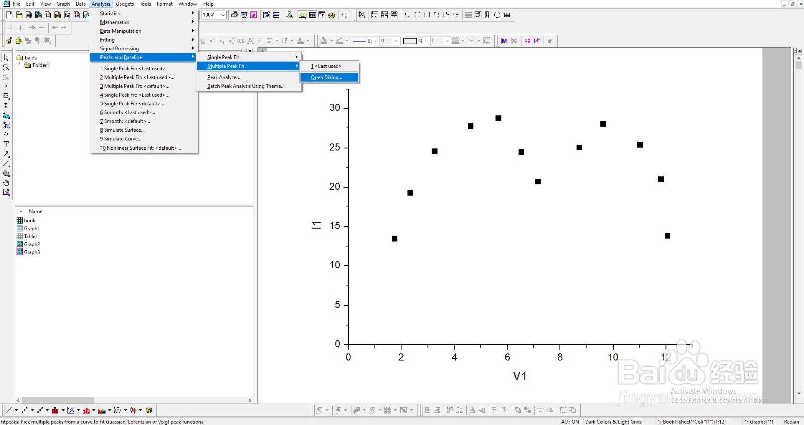
Task: Open the line color dropdown arrow
Action: (x=347, y=41)
